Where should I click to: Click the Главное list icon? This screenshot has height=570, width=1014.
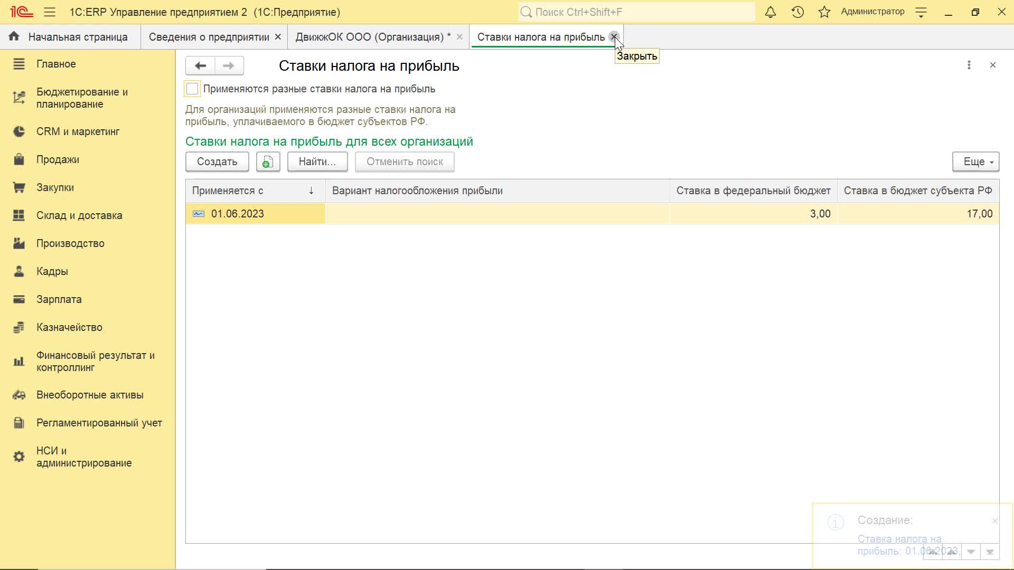coord(19,64)
